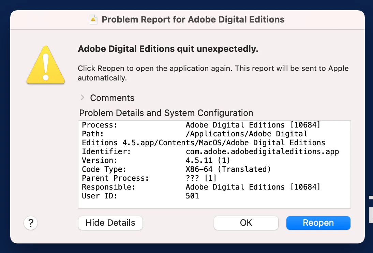This screenshot has width=373, height=253.
Task: Click the "Click Reopen to open the application again" message
Action: point(213,73)
